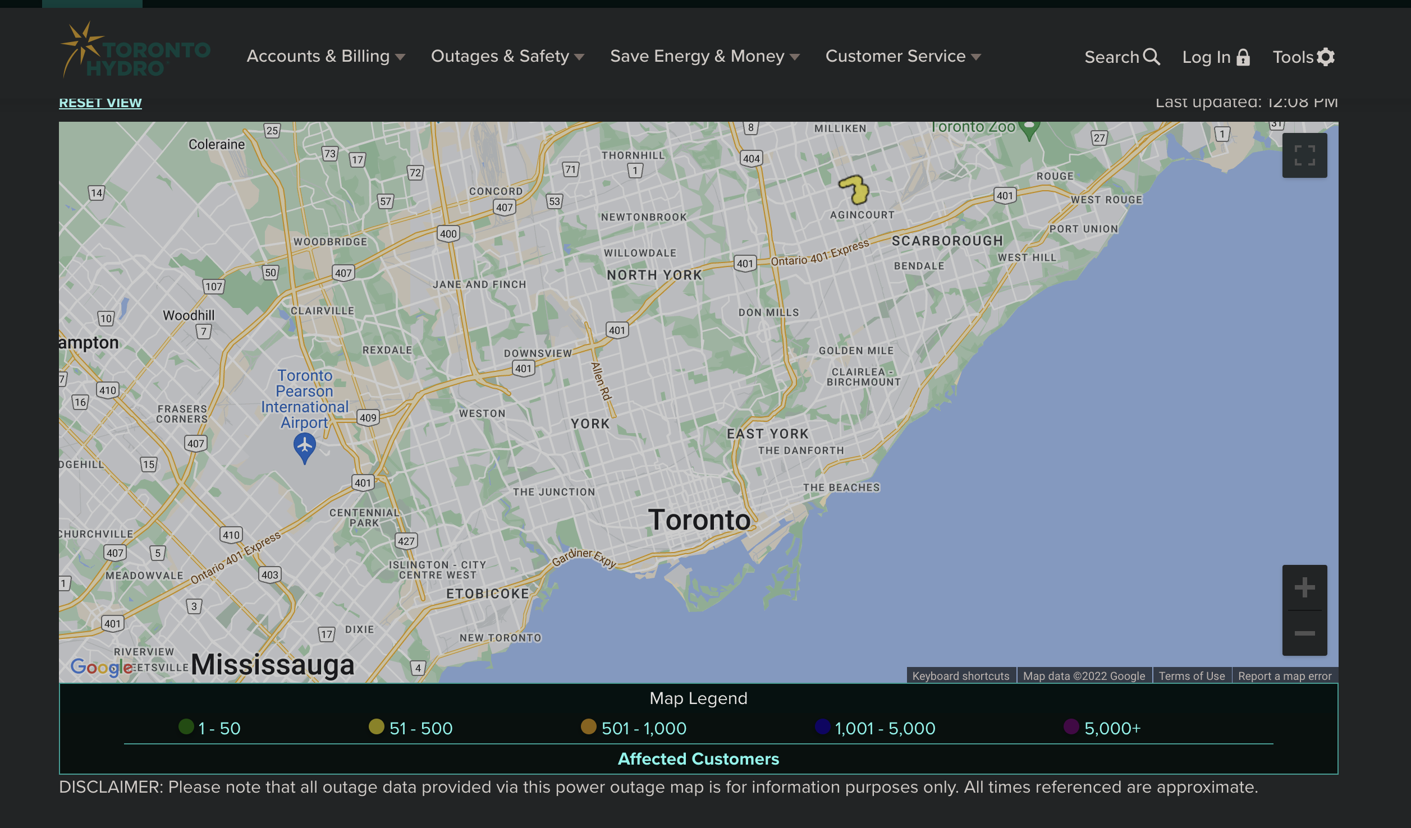Click the SCARBOROUGH map label
Image resolution: width=1411 pixels, height=828 pixels.
coord(947,241)
